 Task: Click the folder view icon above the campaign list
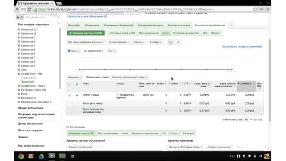18,17
